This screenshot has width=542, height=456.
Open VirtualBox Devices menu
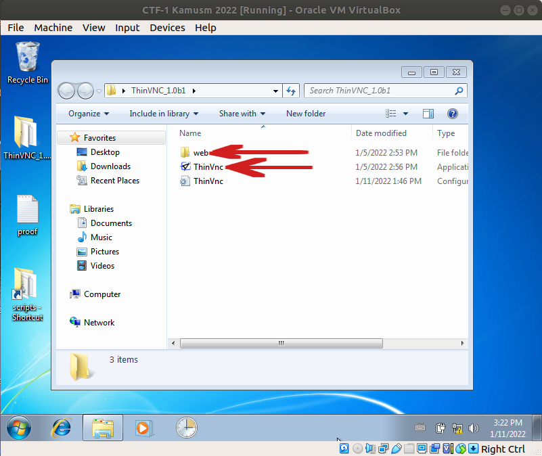point(167,28)
